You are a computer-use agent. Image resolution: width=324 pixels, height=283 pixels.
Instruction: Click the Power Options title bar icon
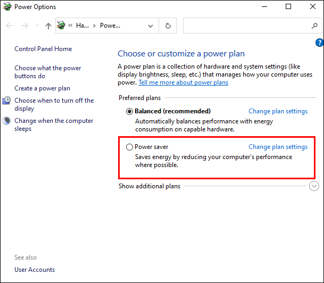pyautogui.click(x=6, y=7)
